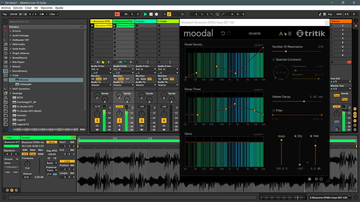Viewport: 360px width, 202px height.
Task: Open the Instruments category clock icon
Action: tap(5, 53)
